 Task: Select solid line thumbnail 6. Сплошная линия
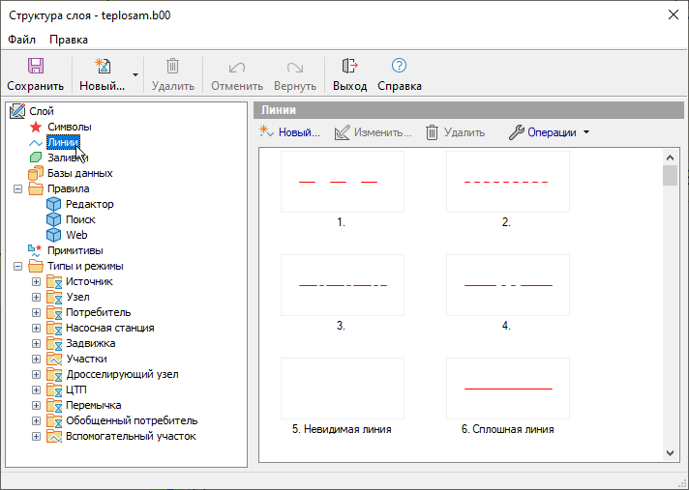pyautogui.click(x=508, y=388)
